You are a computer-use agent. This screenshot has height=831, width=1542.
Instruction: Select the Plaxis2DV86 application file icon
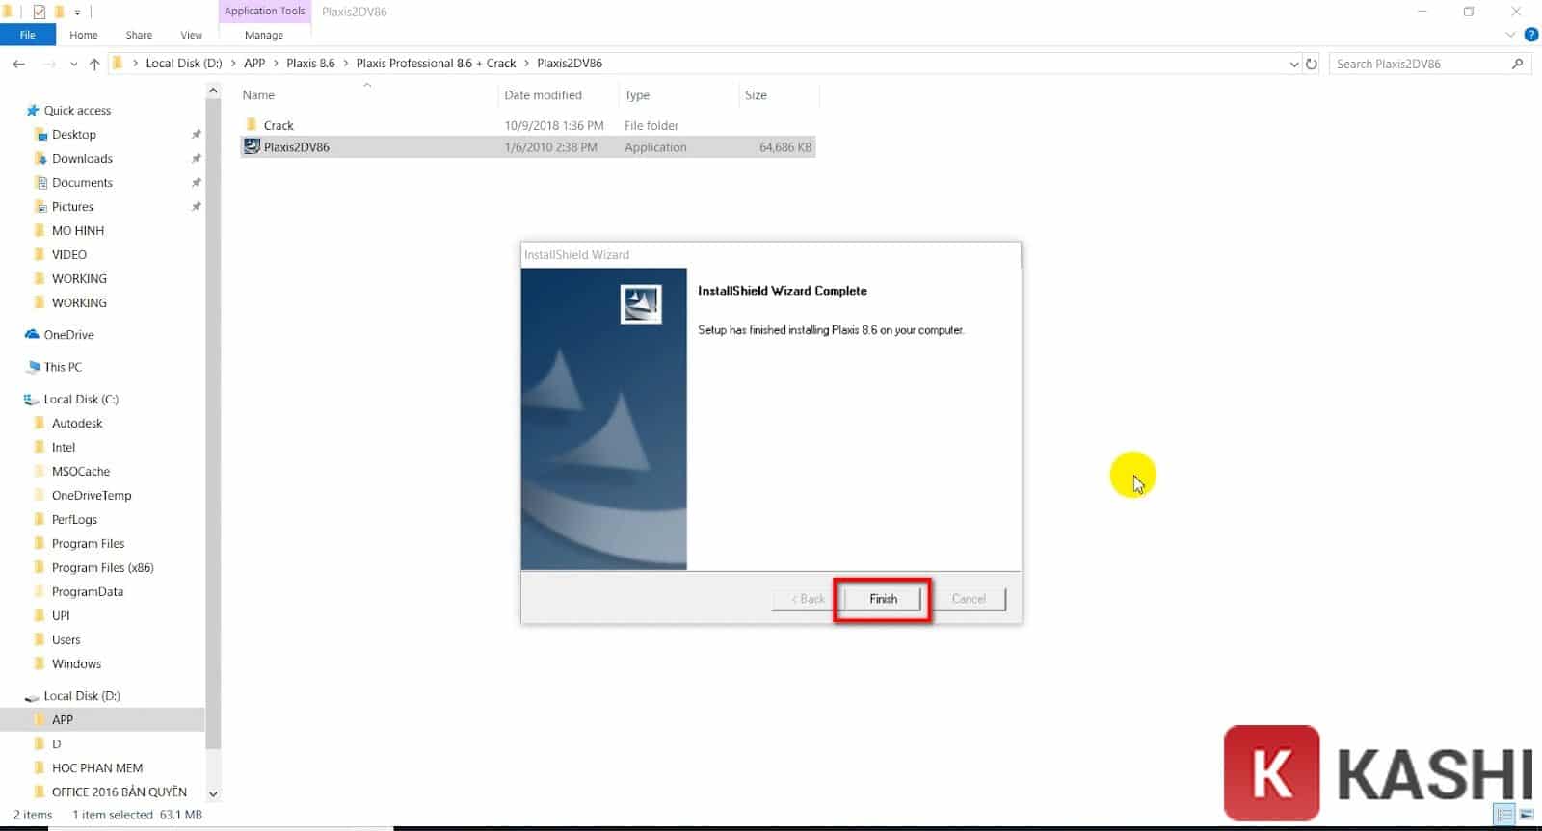point(252,146)
